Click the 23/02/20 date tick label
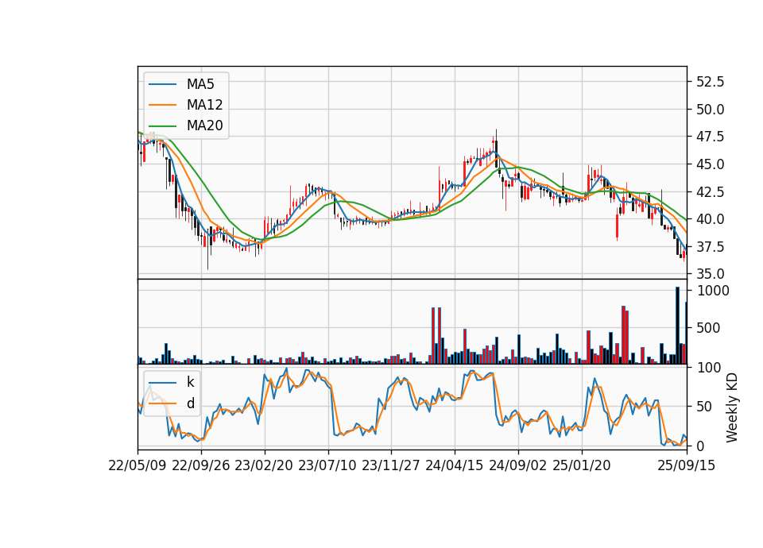 (264, 465)
